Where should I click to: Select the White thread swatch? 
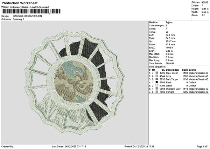(157, 85)
